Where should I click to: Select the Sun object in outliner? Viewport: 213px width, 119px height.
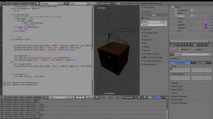179,31
